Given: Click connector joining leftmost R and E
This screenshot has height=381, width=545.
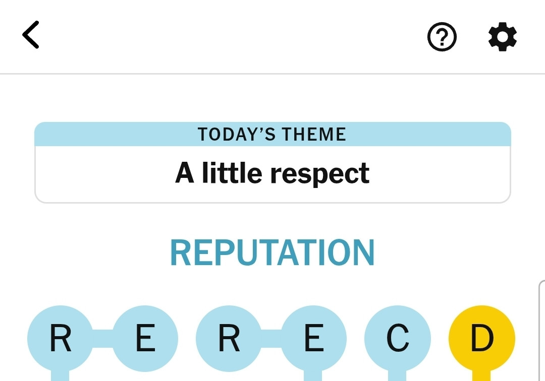Looking at the screenshot, I should [103, 338].
